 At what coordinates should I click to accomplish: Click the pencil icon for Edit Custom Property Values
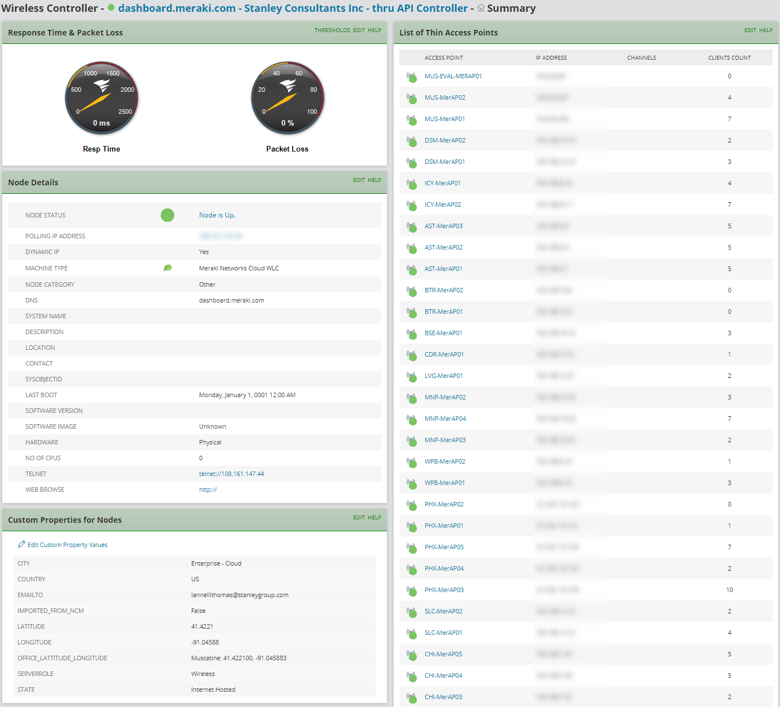click(21, 544)
